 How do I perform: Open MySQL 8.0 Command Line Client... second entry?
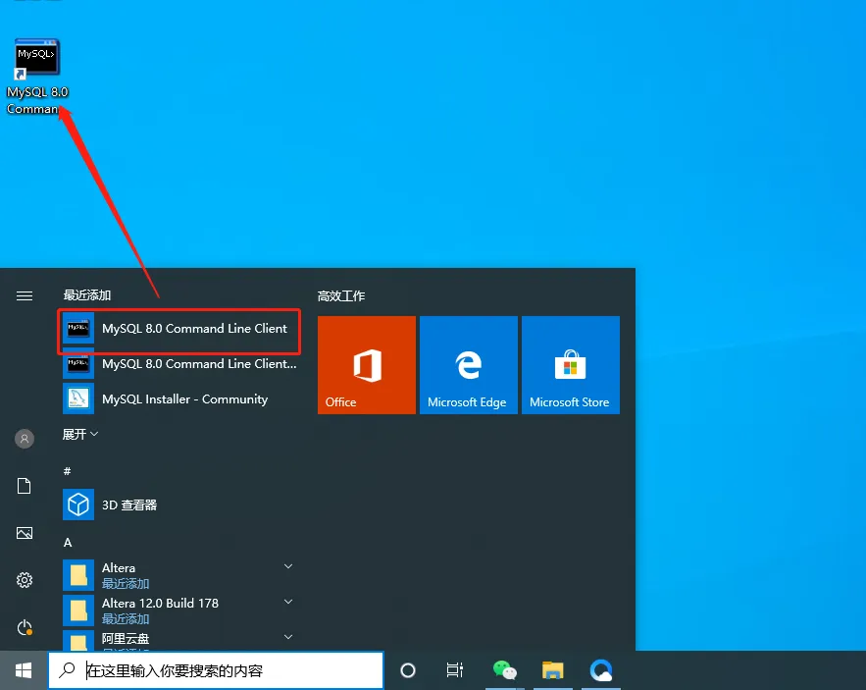click(x=179, y=364)
